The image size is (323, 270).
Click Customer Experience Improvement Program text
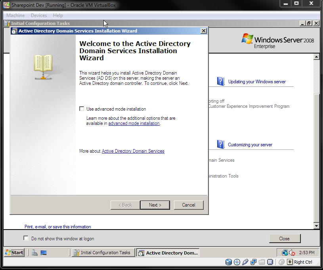coord(249,106)
